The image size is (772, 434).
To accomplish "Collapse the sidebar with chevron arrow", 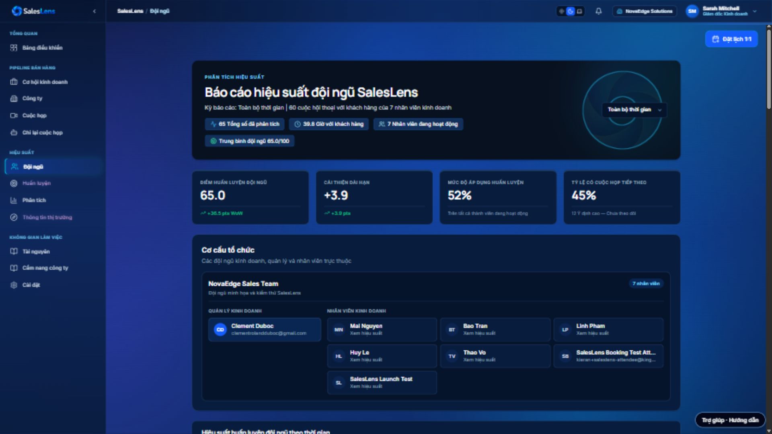I will [x=94, y=11].
